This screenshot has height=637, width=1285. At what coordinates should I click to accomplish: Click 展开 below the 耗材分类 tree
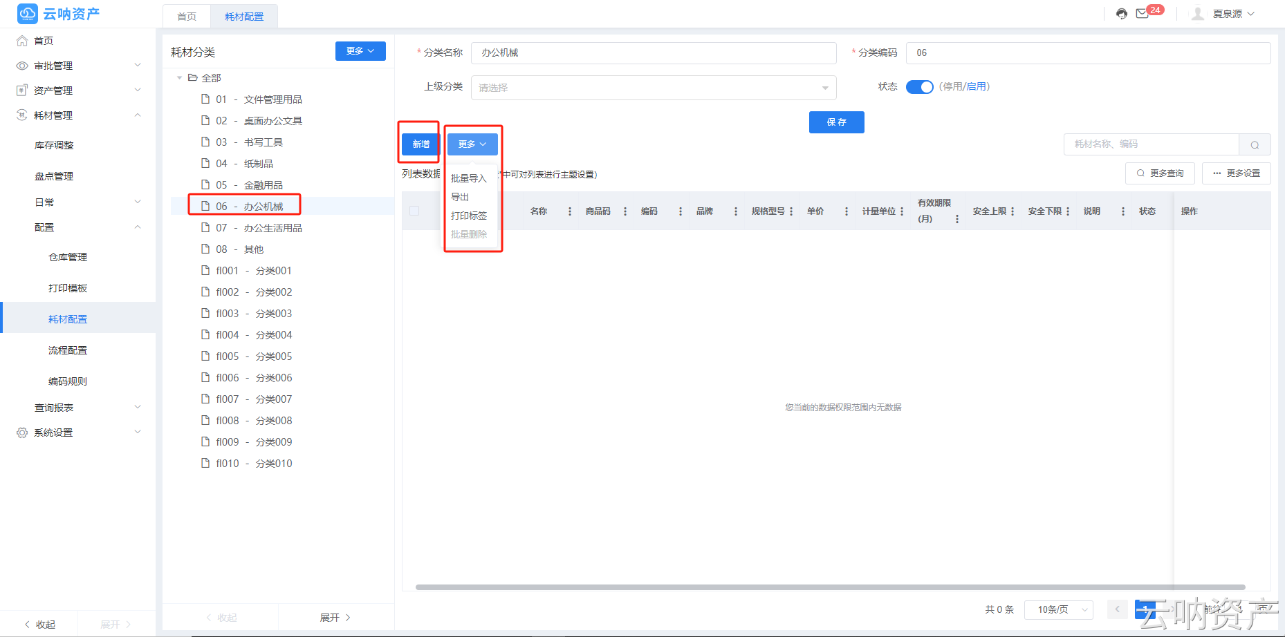point(335,618)
